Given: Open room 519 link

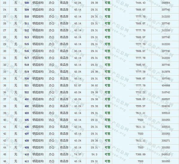Looking at the screenshot, I should coord(27,72).
